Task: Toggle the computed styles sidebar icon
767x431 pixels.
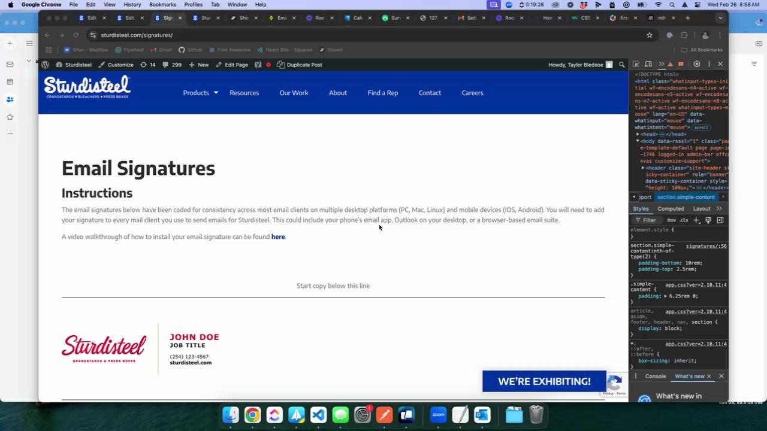Action: tap(720, 220)
